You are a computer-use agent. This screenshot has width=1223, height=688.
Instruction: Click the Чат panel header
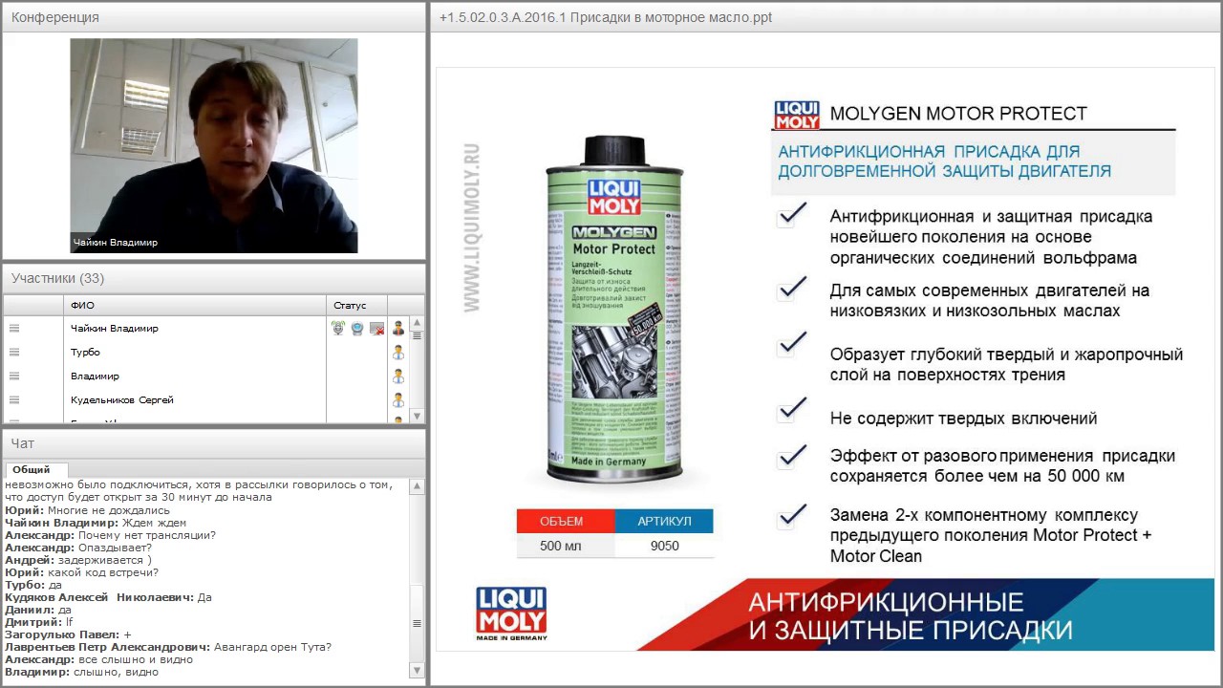[214, 443]
